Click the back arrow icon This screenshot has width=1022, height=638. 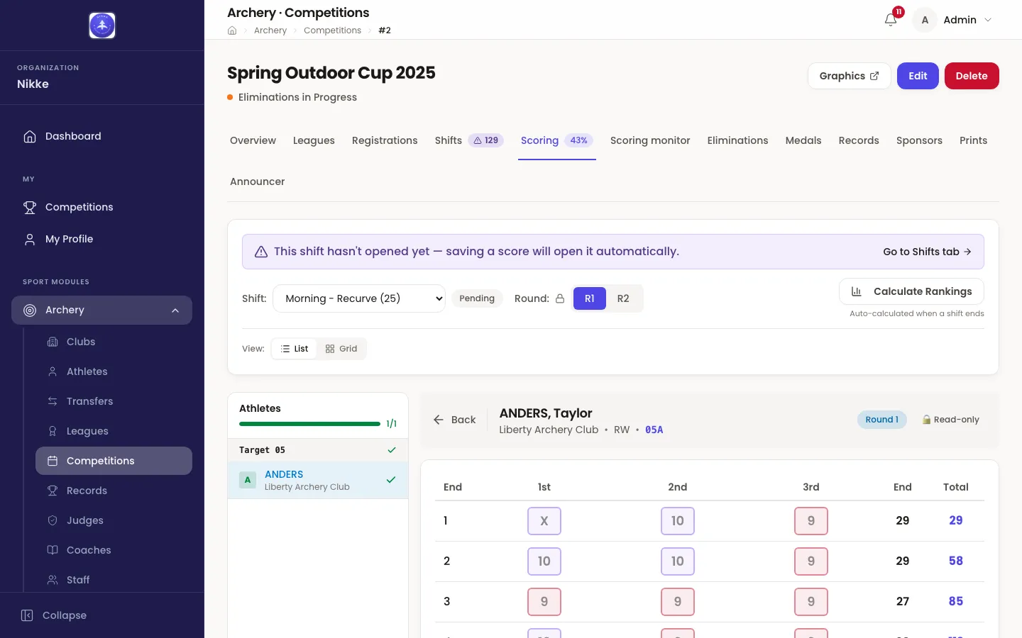pos(439,420)
